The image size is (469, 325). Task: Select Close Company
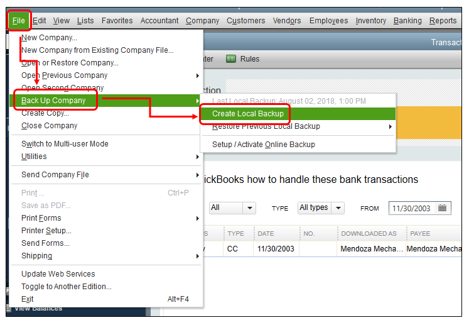click(106, 126)
